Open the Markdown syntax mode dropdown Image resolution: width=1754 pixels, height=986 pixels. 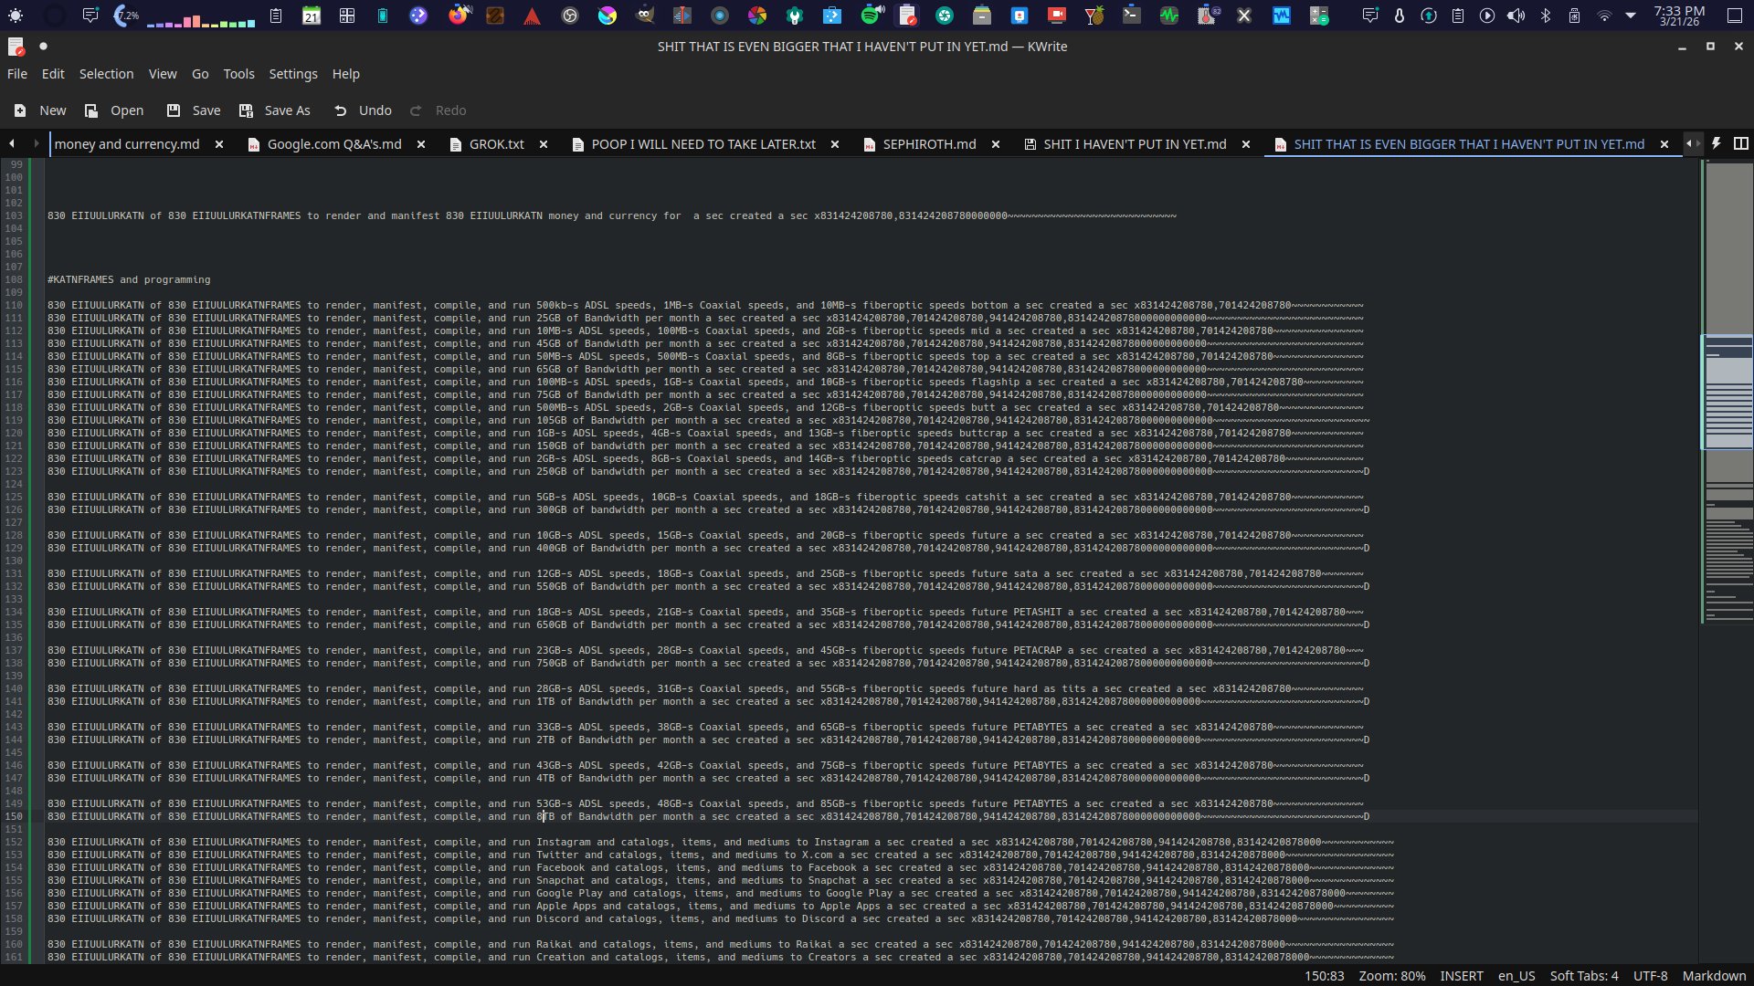tap(1714, 976)
